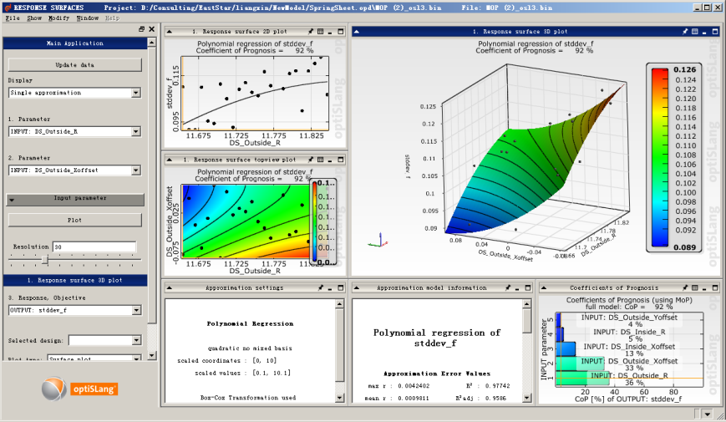Open table view icon in Coefficients of Prognosis header

click(694, 287)
